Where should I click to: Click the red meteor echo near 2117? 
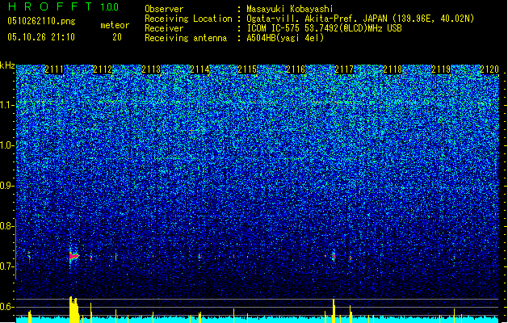point(334,256)
